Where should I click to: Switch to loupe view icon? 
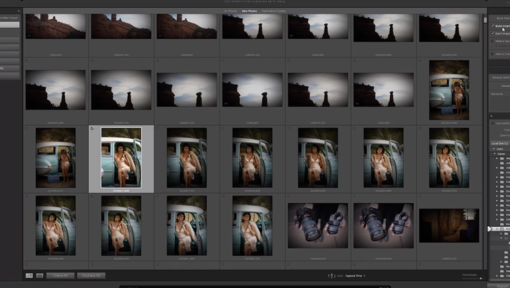click(x=40, y=276)
